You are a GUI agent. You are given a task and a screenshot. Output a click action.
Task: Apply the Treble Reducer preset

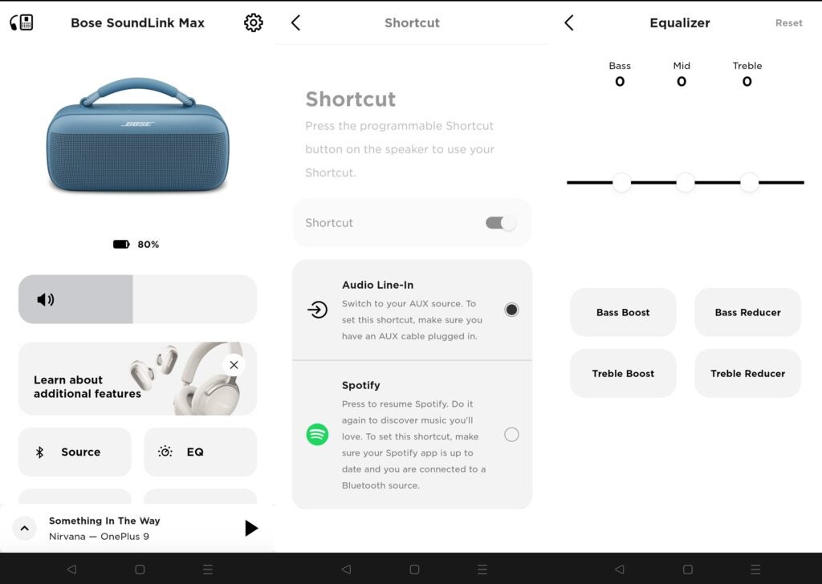point(747,374)
